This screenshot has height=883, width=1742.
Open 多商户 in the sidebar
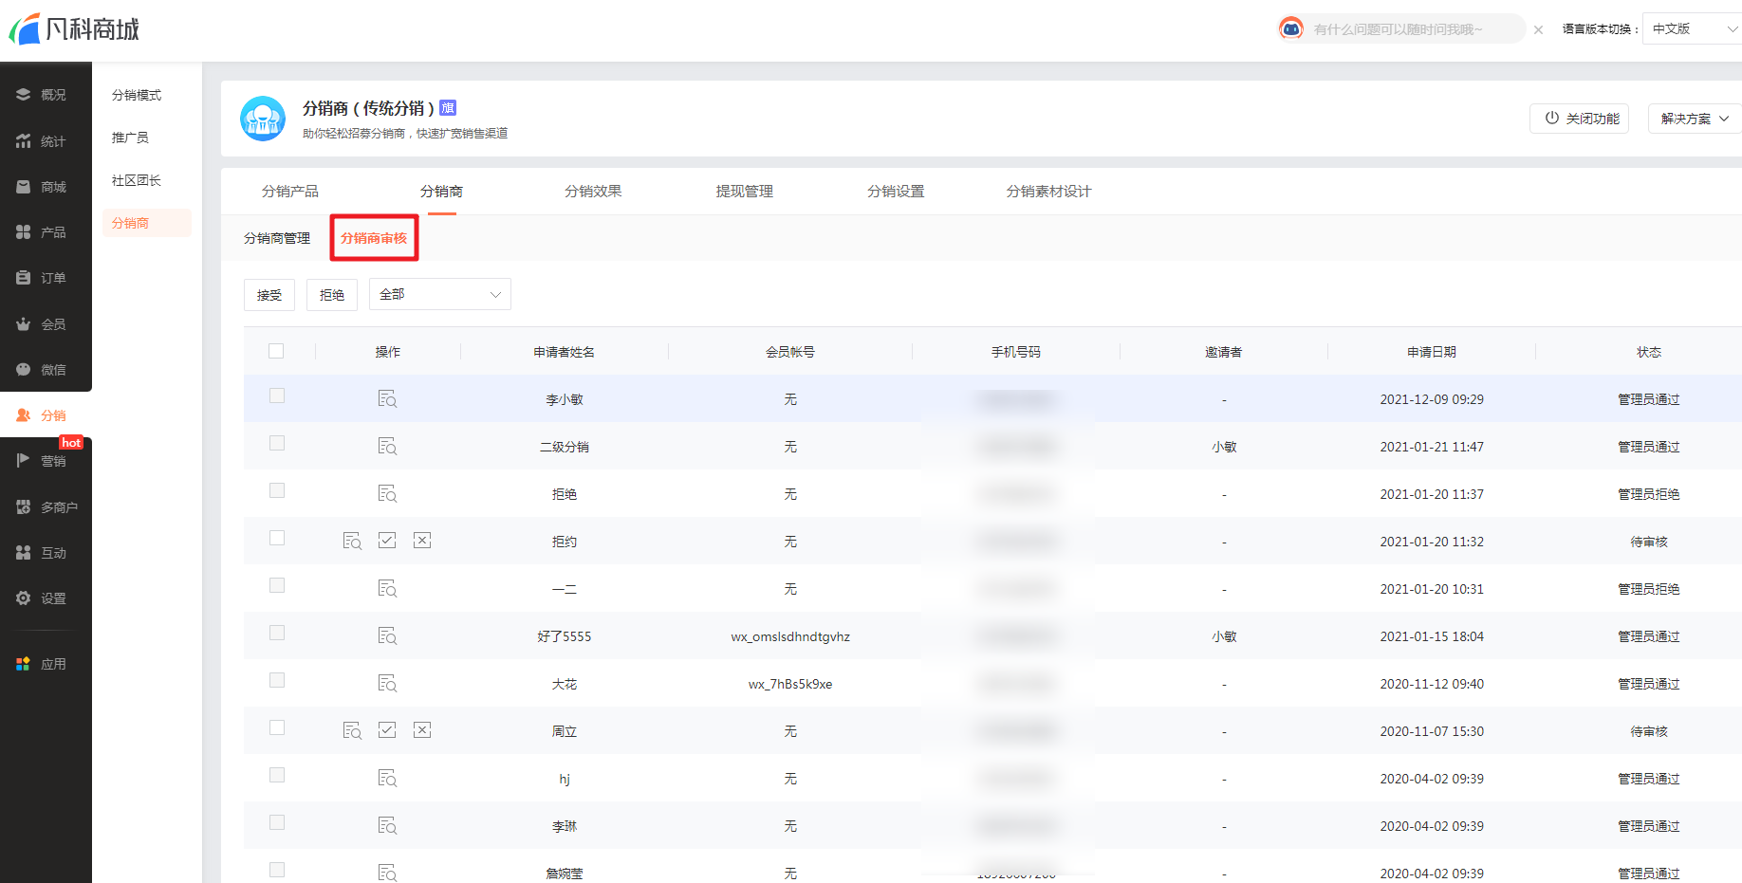pos(46,507)
